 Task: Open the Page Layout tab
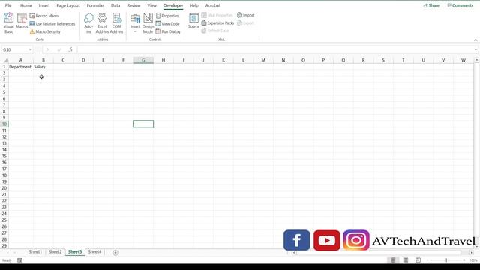(x=68, y=5)
